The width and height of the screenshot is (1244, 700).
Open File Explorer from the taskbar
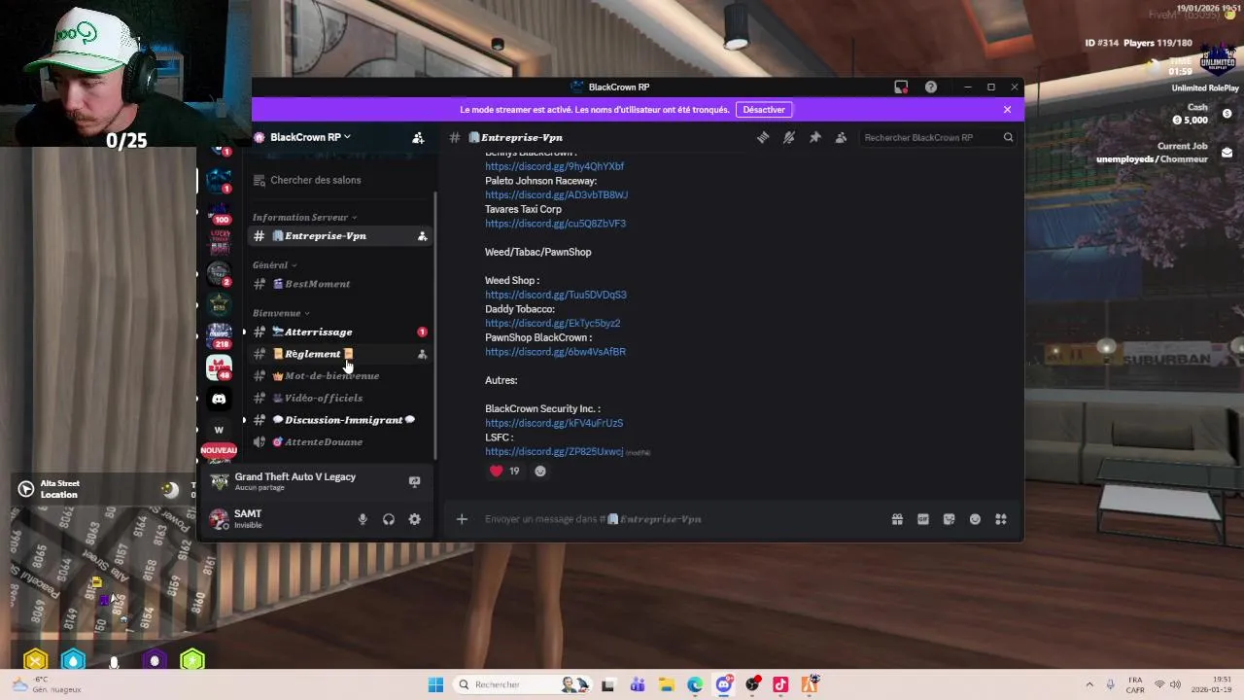pos(667,684)
